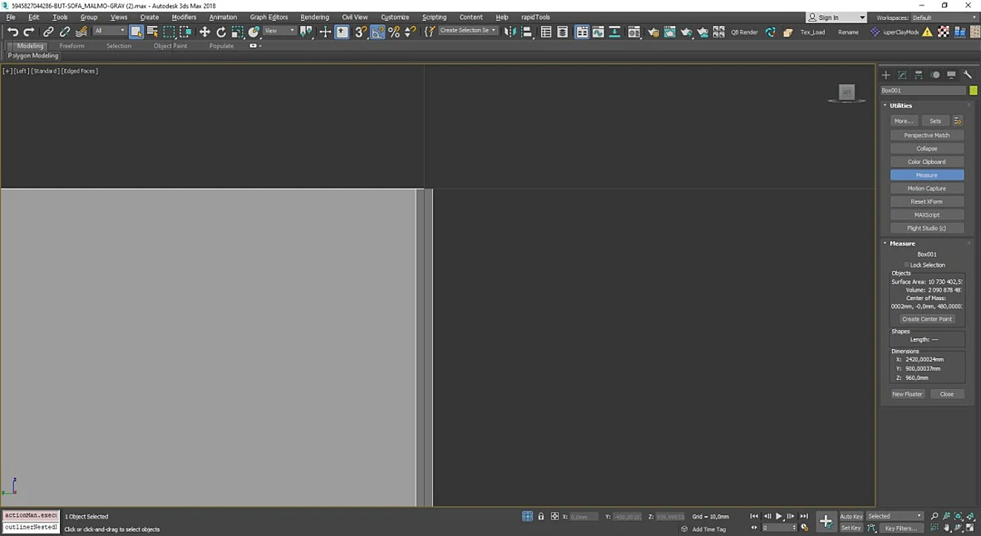Click the Mirror tool icon
Image resolution: width=981 pixels, height=536 pixels.
click(x=510, y=32)
